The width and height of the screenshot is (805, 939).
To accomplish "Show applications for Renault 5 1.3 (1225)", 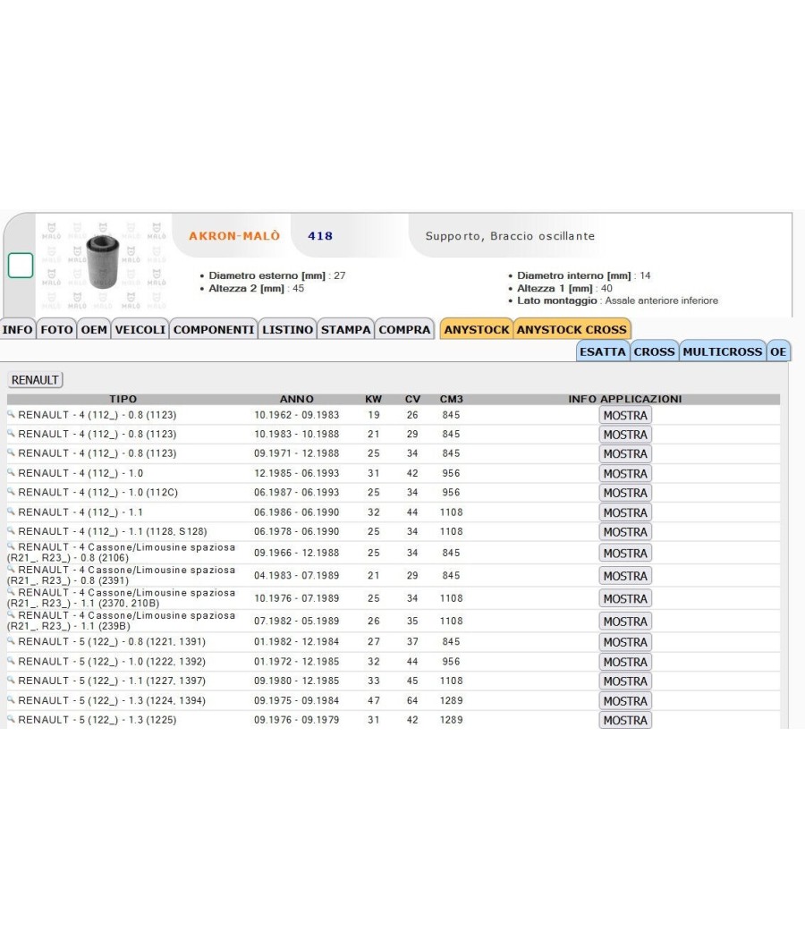I will tap(625, 720).
